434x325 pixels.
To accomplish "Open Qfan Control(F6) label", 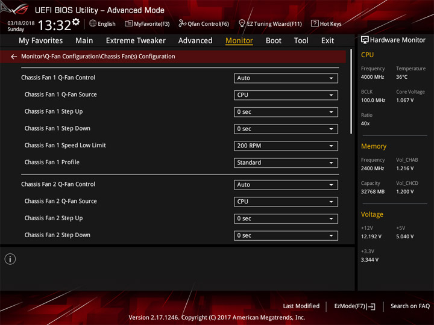I will tap(208, 24).
